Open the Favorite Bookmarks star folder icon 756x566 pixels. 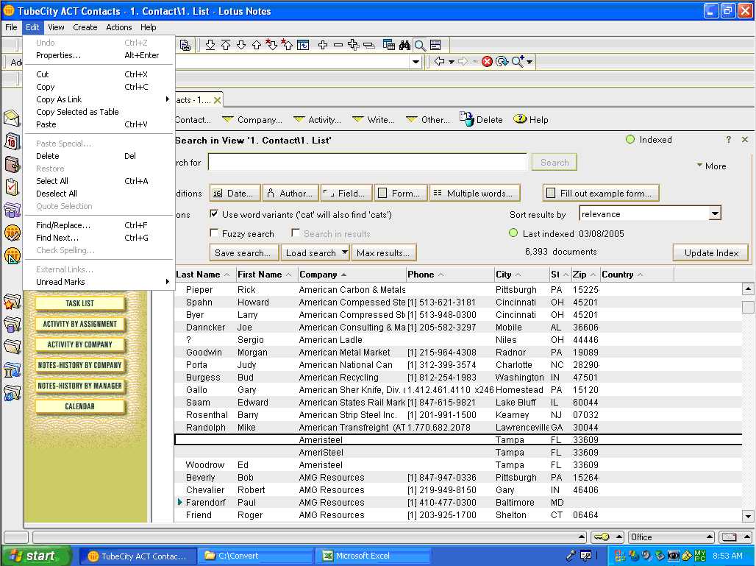click(x=12, y=303)
